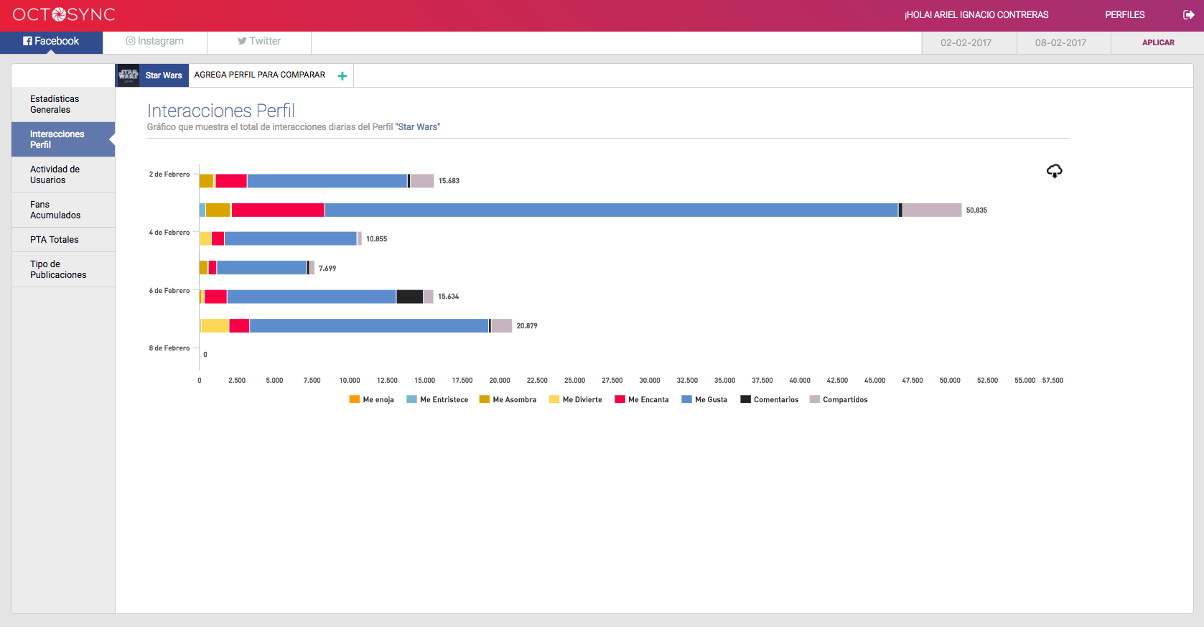Select the Facebook tab
1204x627 pixels.
(51, 42)
